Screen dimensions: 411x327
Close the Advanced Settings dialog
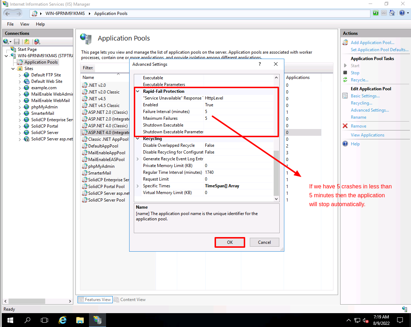276,64
